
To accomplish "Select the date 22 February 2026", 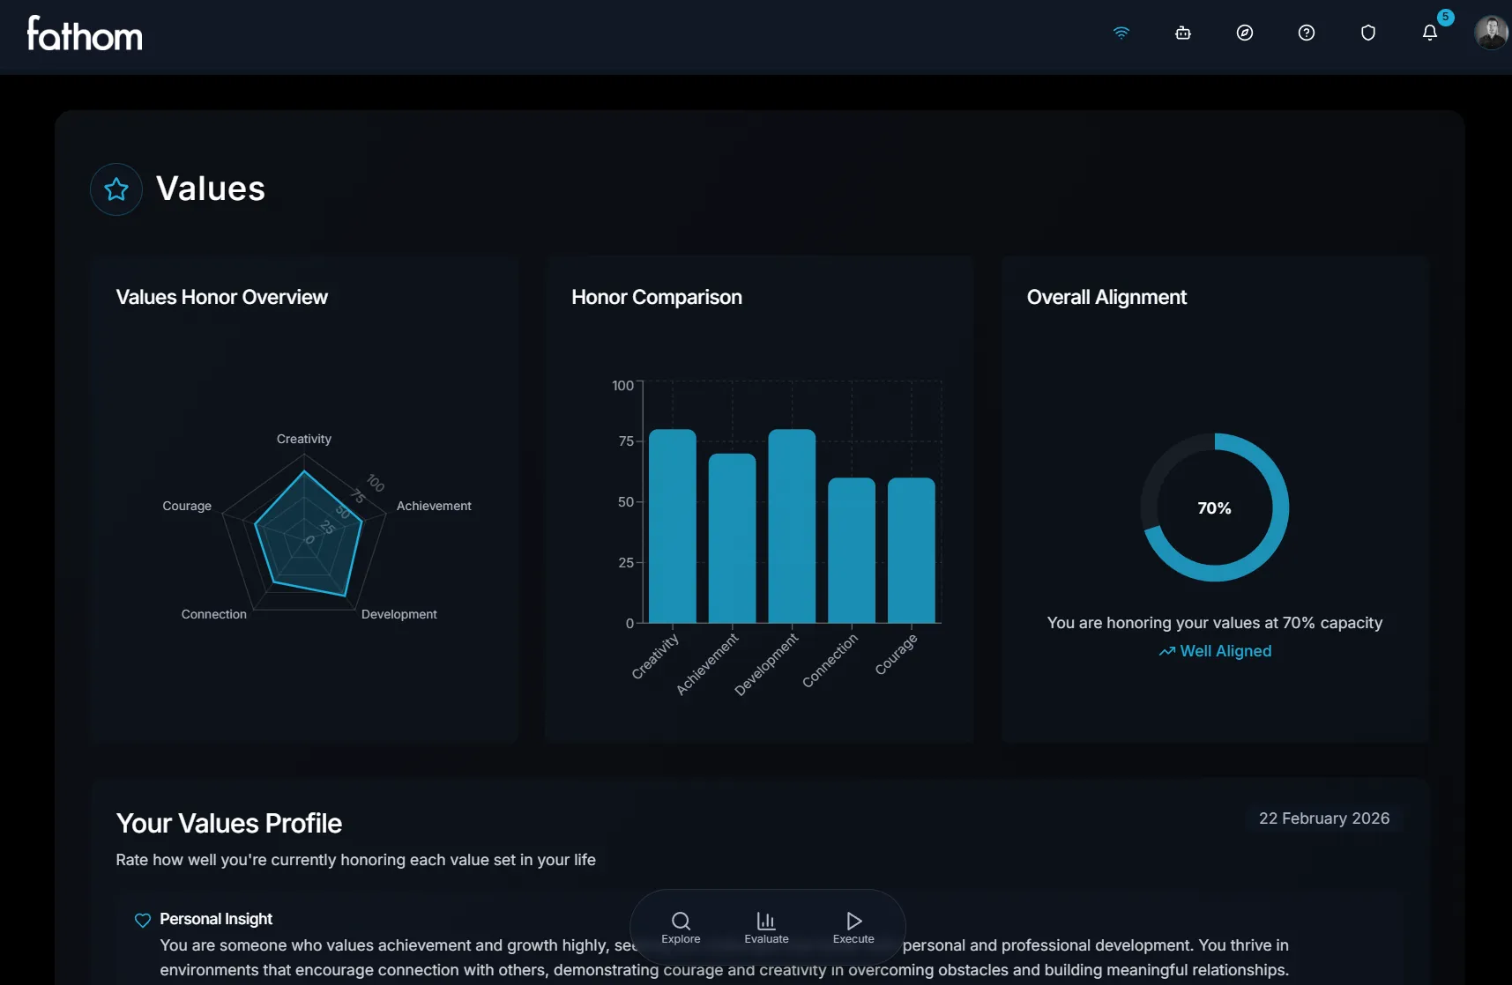I will point(1323,818).
